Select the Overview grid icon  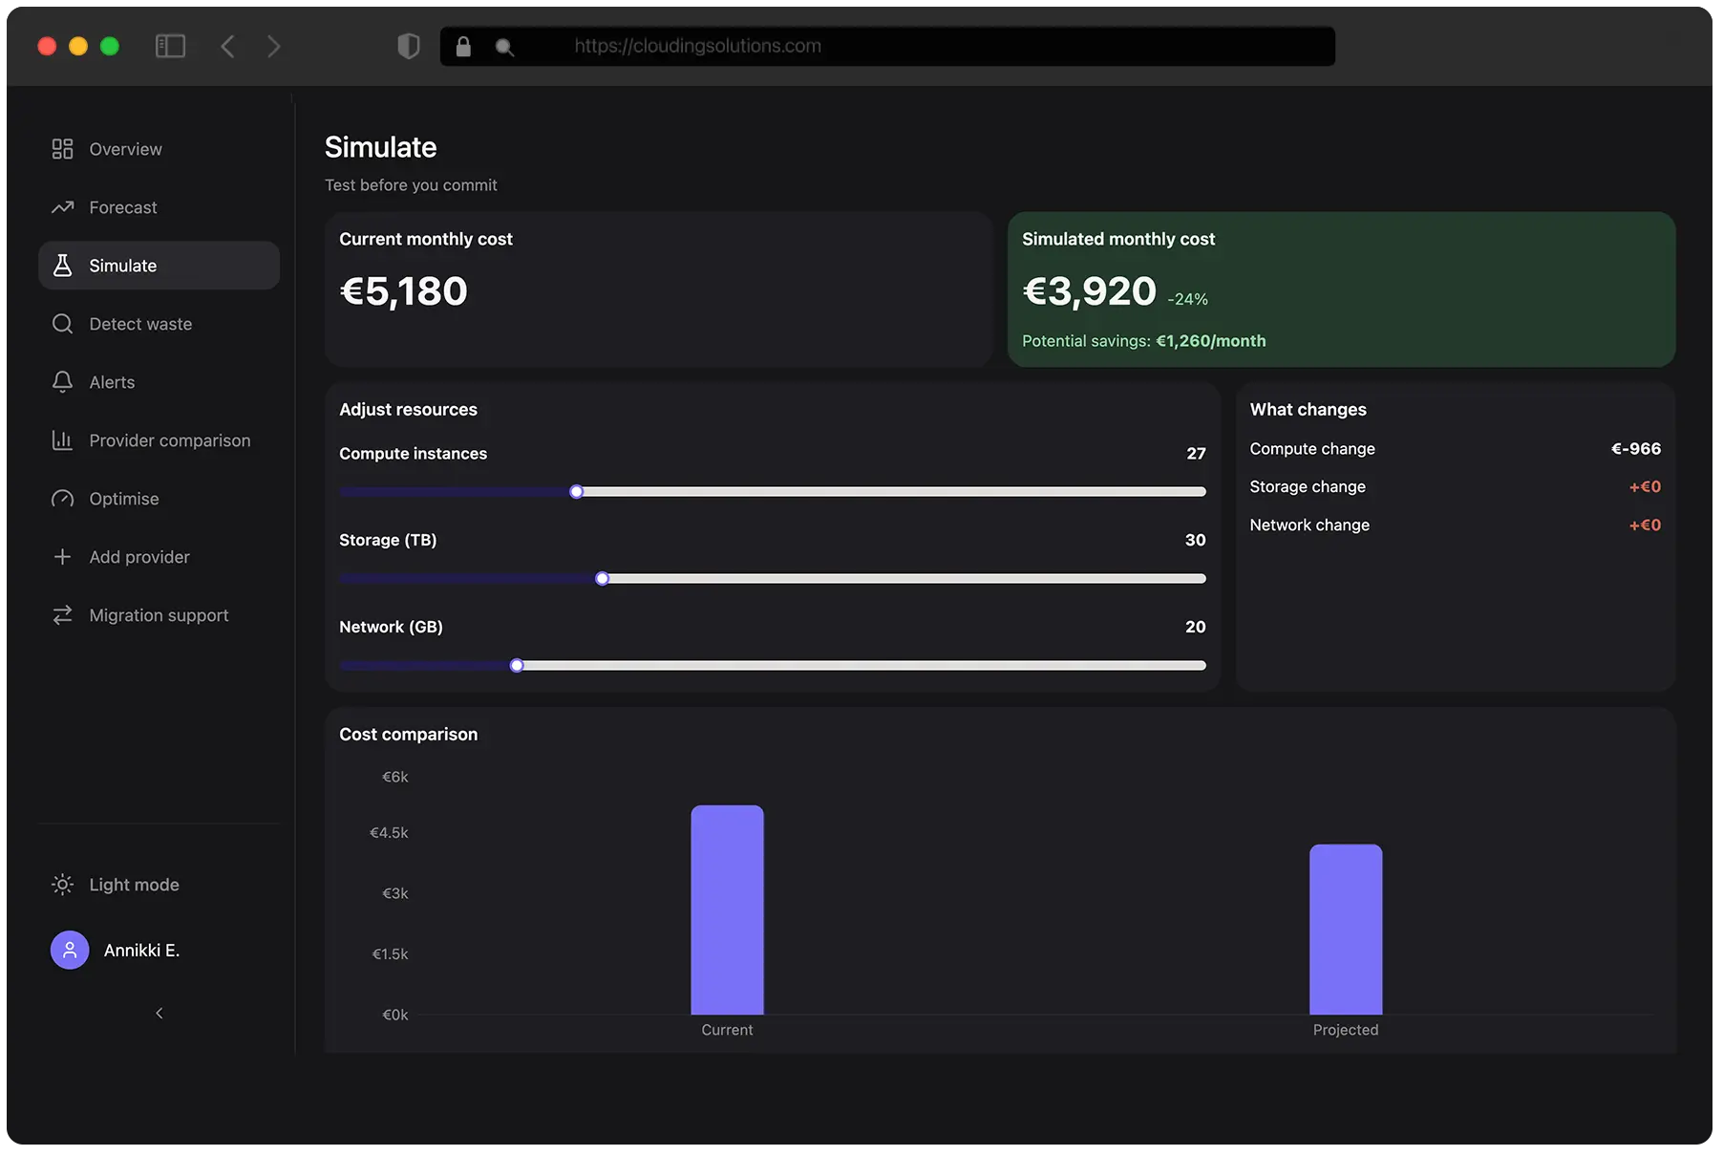[62, 149]
